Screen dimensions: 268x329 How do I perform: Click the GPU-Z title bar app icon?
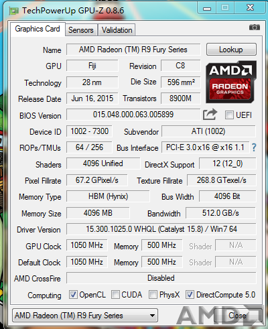[13, 11]
